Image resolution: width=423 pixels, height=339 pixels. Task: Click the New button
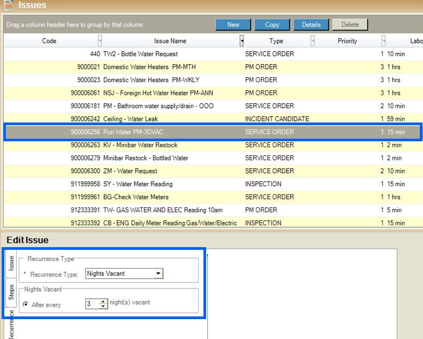pos(233,25)
